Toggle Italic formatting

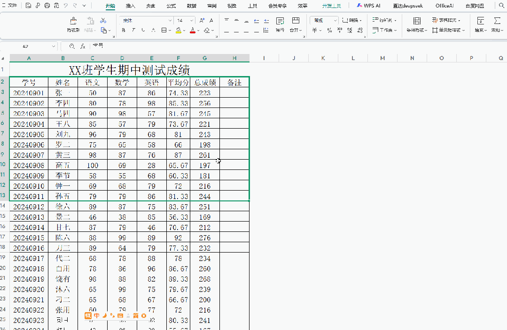tap(133, 31)
